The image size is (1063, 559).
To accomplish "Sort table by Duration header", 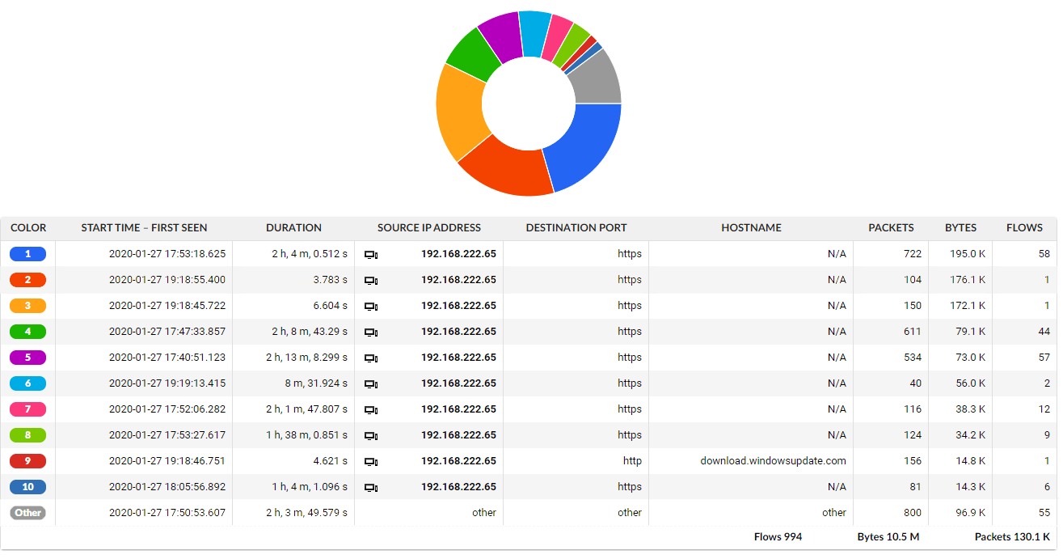I will click(293, 228).
